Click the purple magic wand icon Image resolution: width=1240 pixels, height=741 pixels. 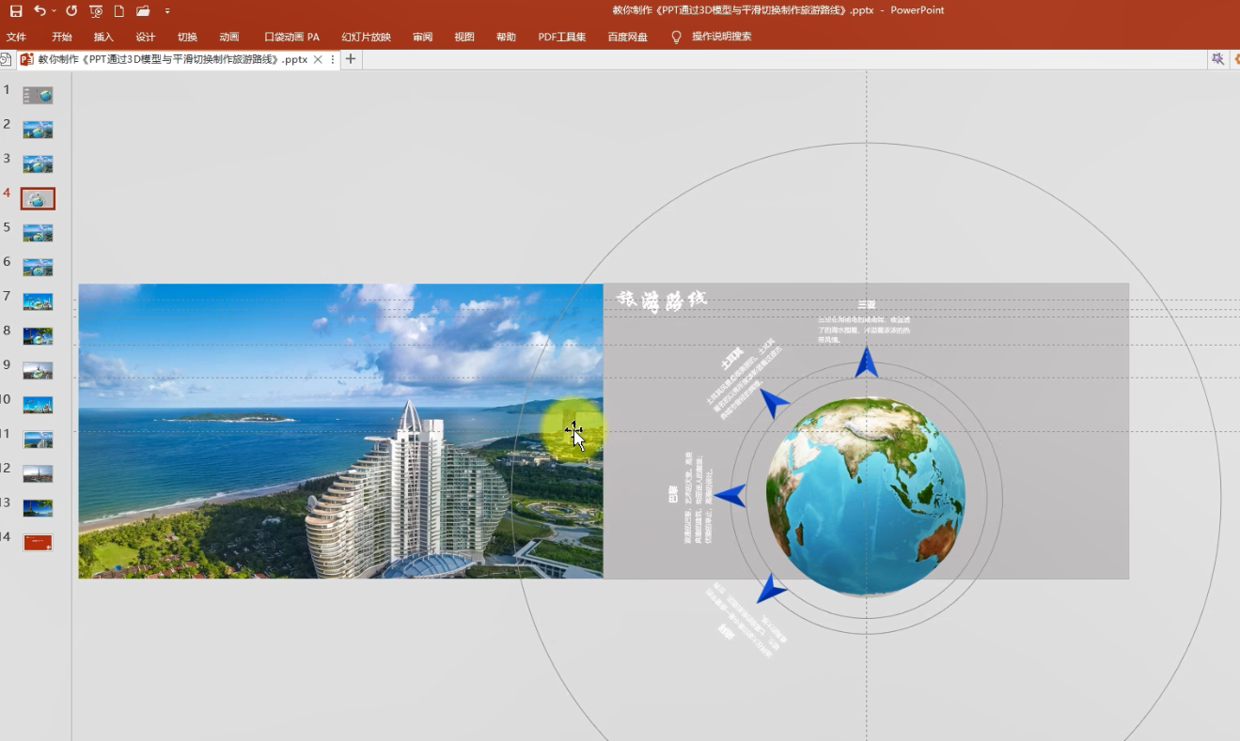[1217, 59]
